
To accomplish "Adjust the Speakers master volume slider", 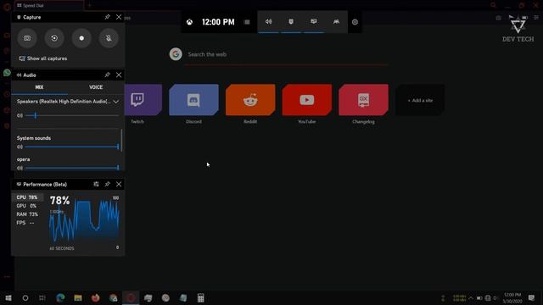I will pyautogui.click(x=72, y=115).
